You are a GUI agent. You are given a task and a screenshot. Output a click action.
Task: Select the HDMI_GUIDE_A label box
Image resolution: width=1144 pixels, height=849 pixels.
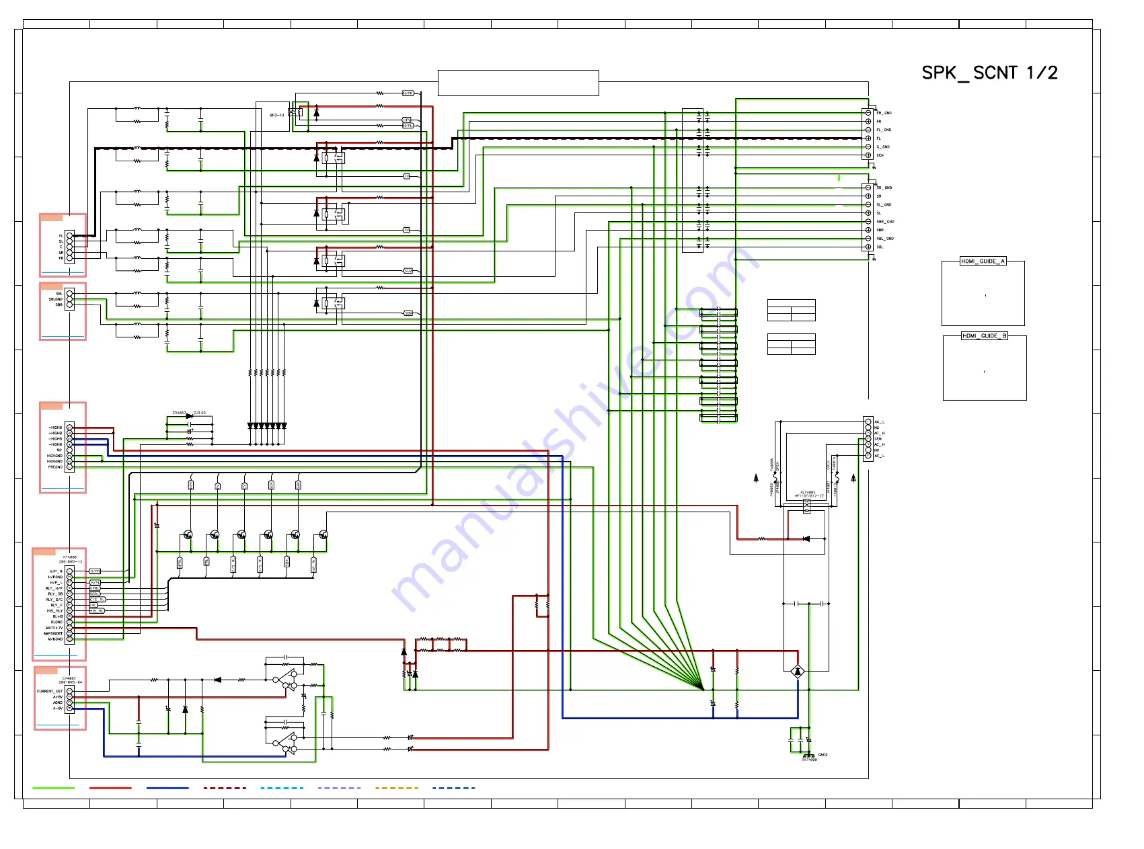pyautogui.click(x=983, y=261)
